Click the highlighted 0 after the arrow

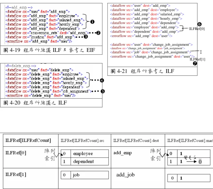pyautogui.click(x=200, y=162)
